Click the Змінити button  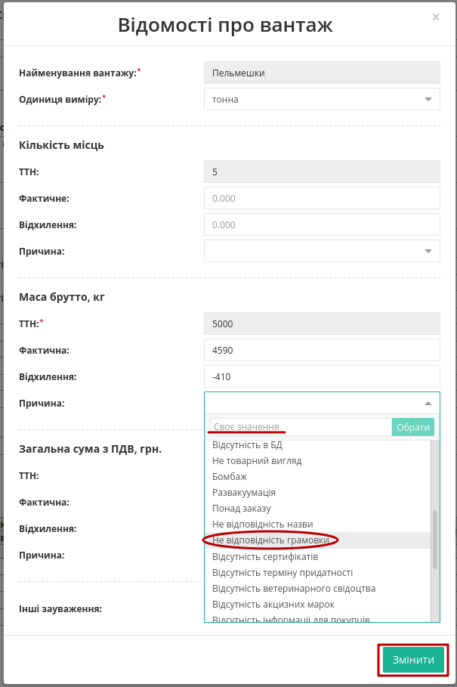point(413,660)
